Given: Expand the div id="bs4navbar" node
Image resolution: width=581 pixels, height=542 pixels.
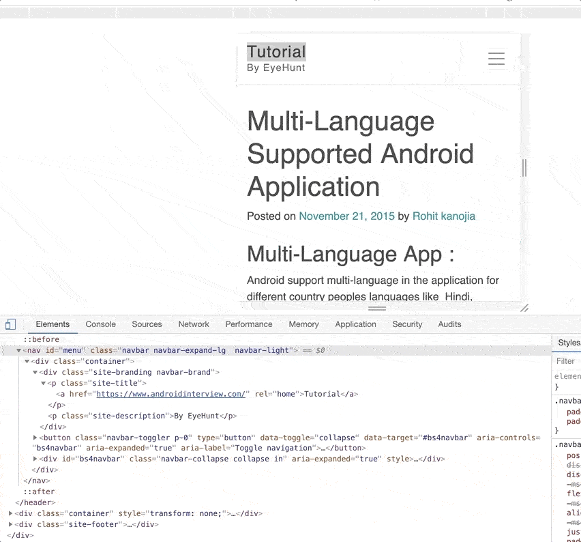Looking at the screenshot, I should coord(35,459).
